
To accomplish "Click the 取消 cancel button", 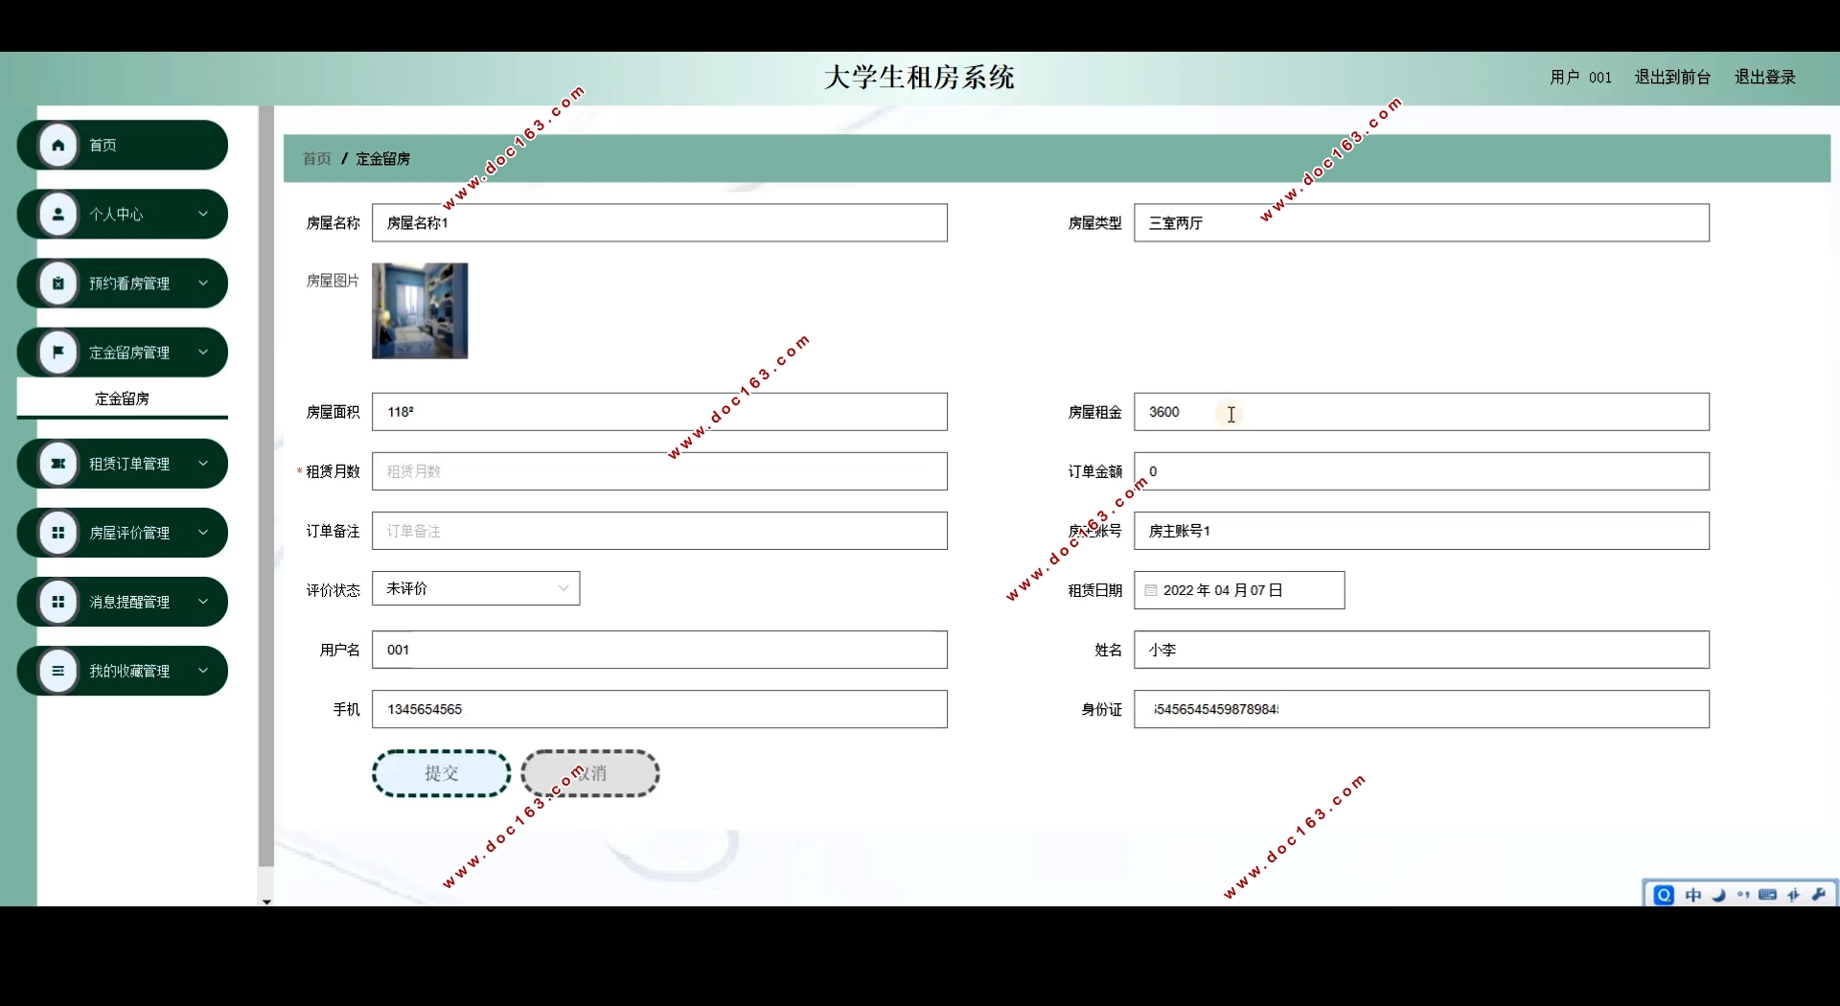I will tap(590, 773).
